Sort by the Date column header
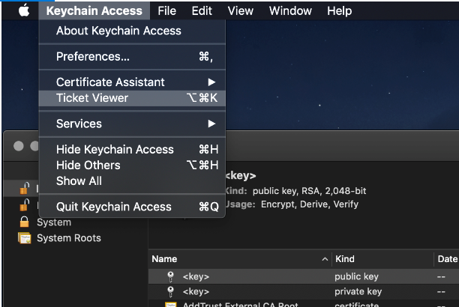The image size is (459, 307). [x=447, y=259]
